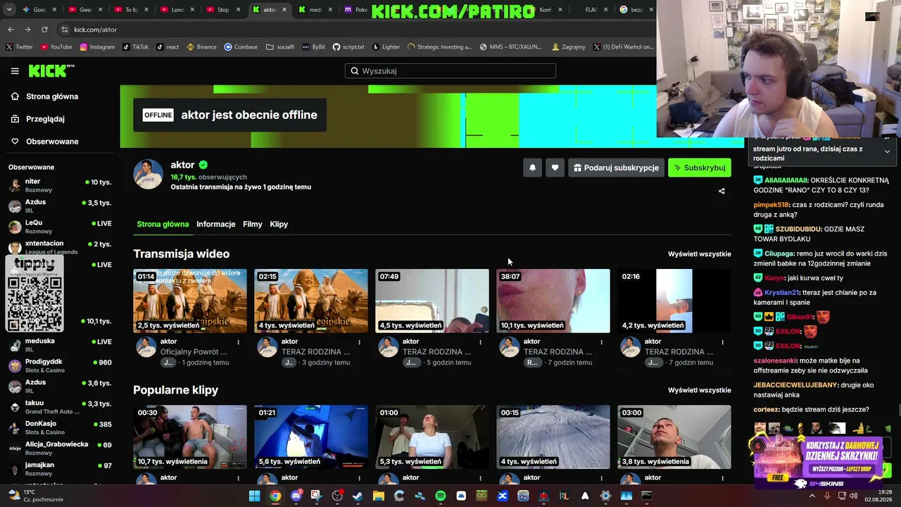Open followed channel niter in sidebar
This screenshot has width=901, height=507.
click(x=60, y=185)
